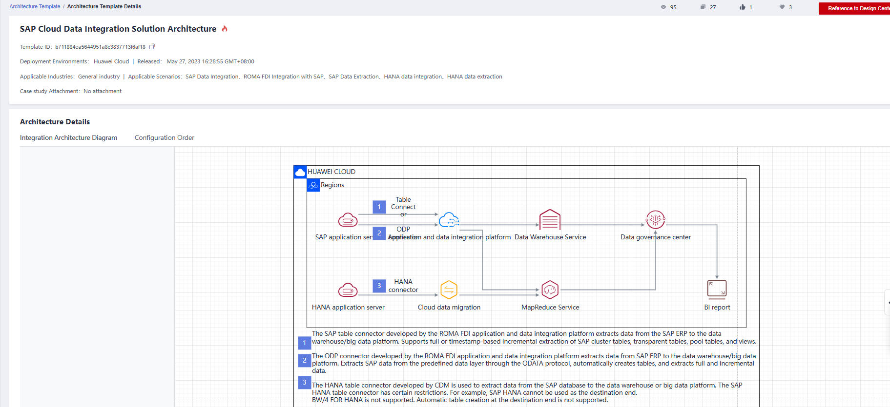
Task: Click the 'Cloud data migration' label
Action: click(449, 308)
